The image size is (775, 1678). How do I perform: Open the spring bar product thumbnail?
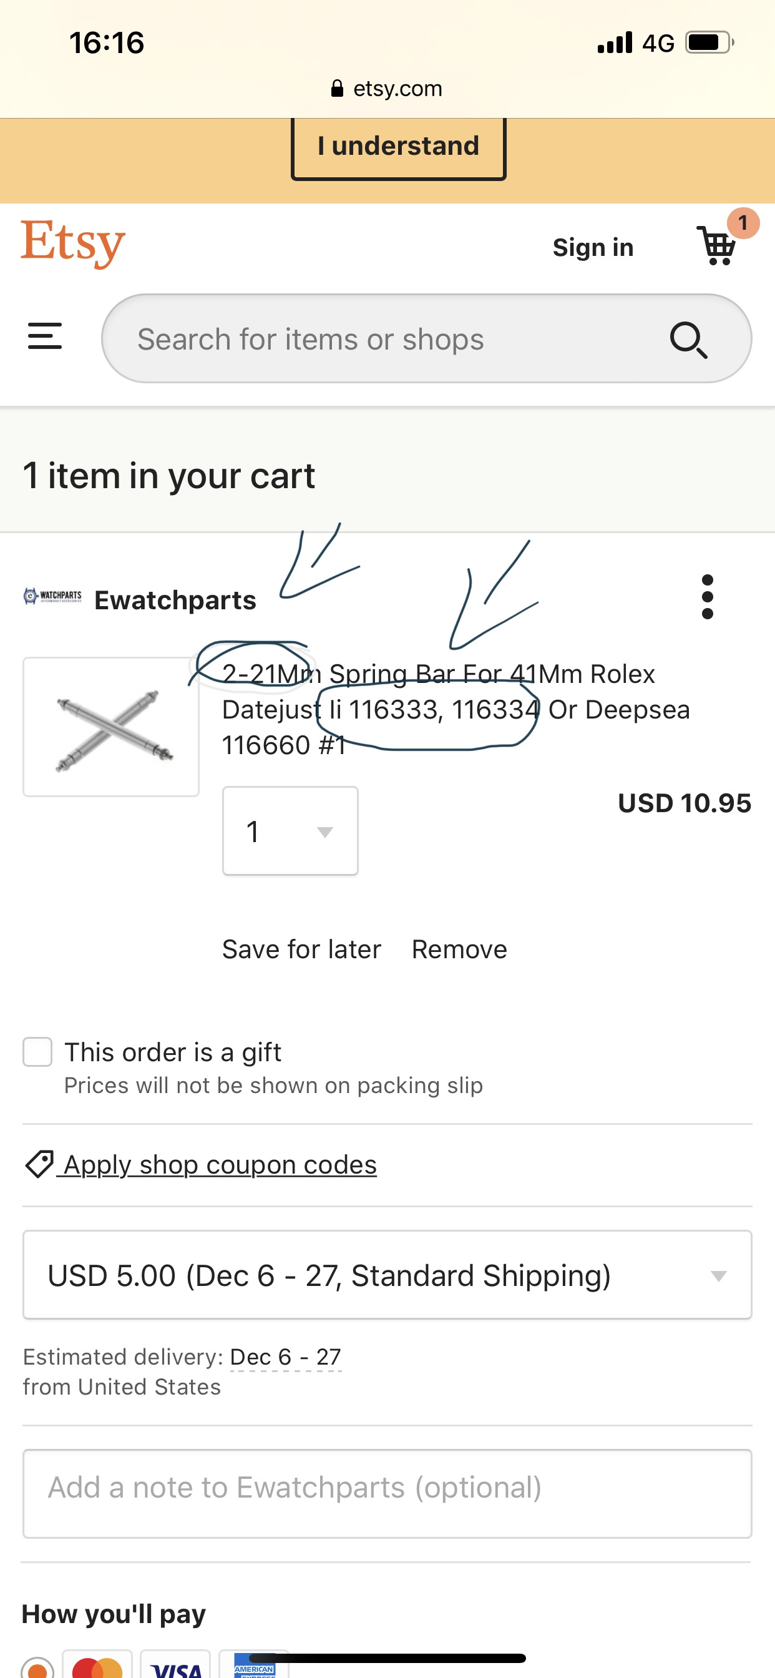(111, 727)
